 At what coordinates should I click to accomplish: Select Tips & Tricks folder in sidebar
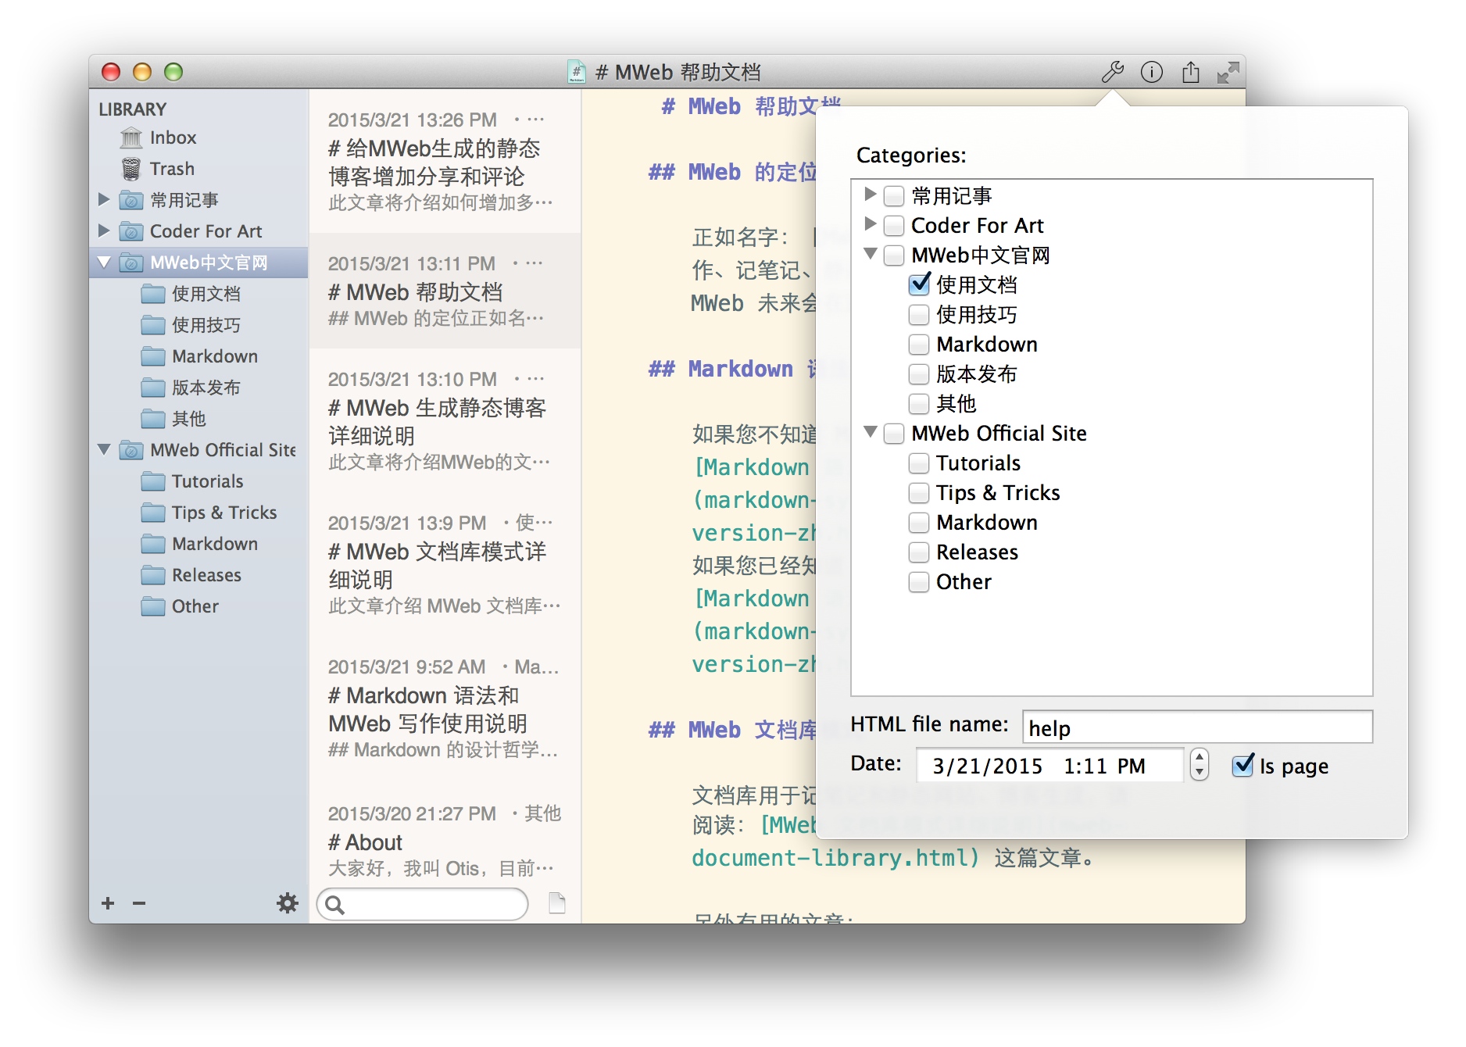tap(223, 513)
